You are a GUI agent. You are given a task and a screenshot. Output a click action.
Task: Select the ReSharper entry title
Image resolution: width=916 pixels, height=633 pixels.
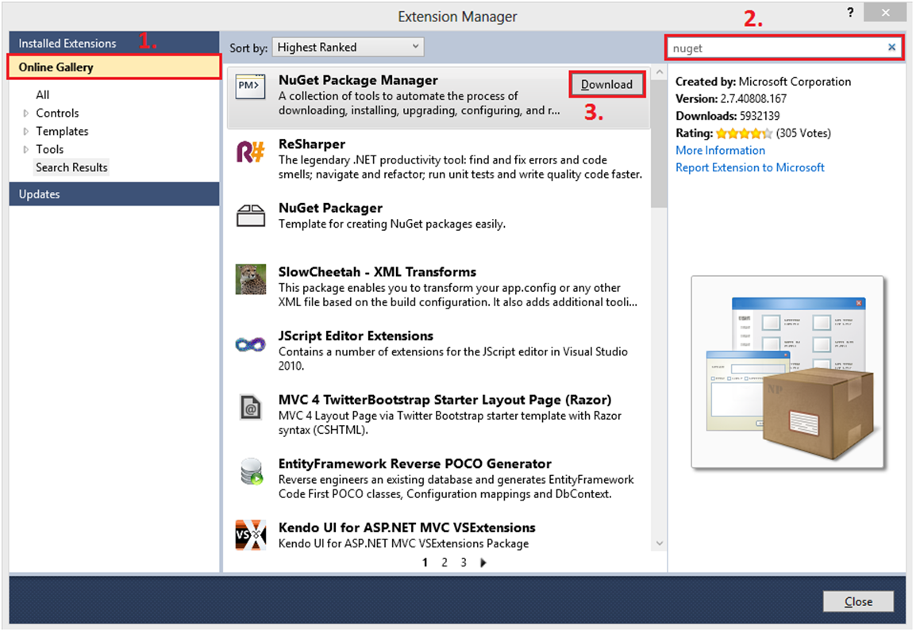pos(312,144)
